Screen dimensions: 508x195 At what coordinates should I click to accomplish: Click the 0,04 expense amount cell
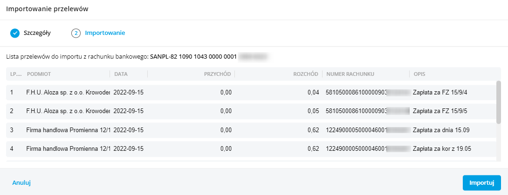[x=313, y=93]
